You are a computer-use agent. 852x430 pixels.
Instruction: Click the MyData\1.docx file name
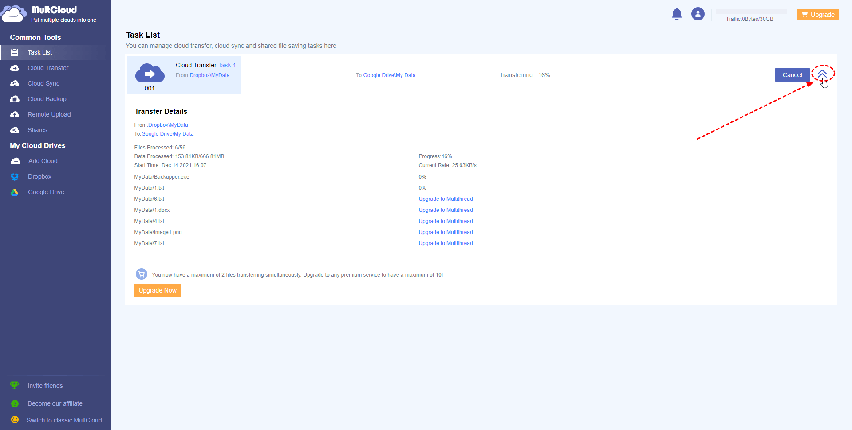(152, 210)
